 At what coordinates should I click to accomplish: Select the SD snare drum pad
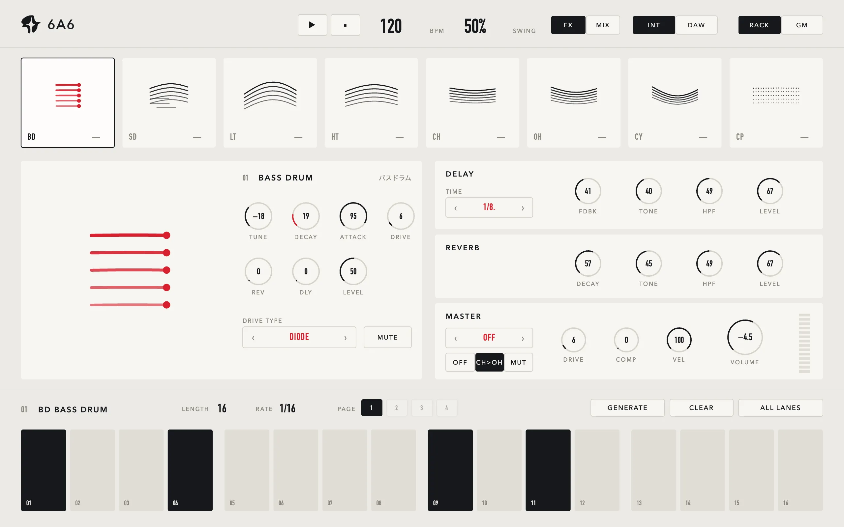(x=169, y=103)
